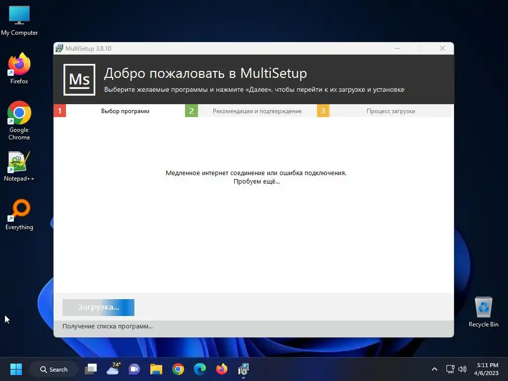Click the MultiSetup taskbar icon
The height and width of the screenshot is (381, 508).
[243, 369]
